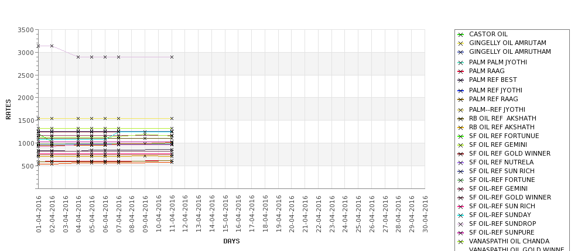Click the SF OIL-REF SUNDROP legend marker
Screen dimensions: 571x251
(460, 224)
